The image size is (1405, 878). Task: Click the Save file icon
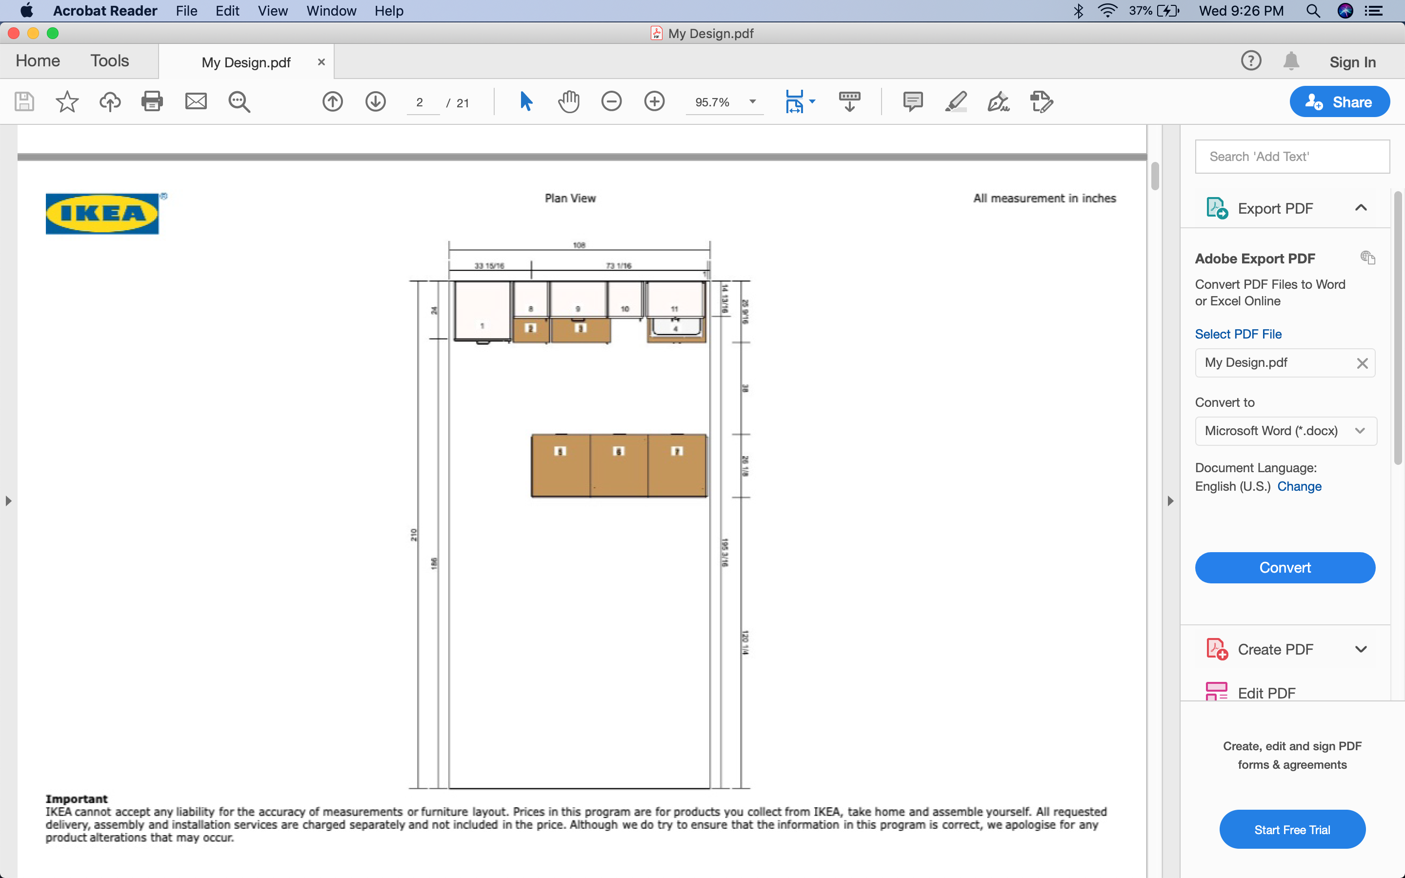pos(24,101)
